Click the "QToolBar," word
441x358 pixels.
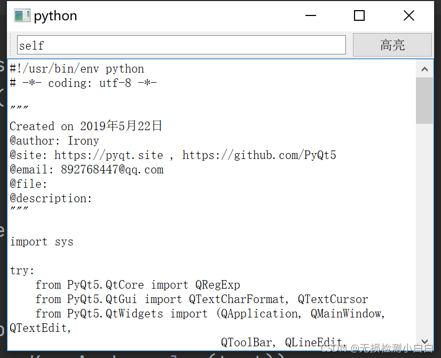[248, 343]
